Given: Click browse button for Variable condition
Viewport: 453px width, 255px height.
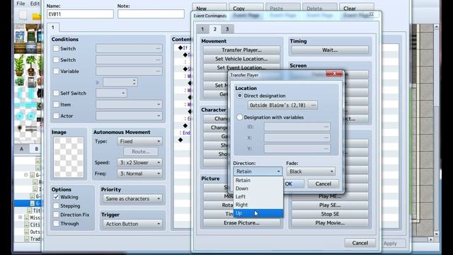Looking at the screenshot, I should tap(158, 71).
